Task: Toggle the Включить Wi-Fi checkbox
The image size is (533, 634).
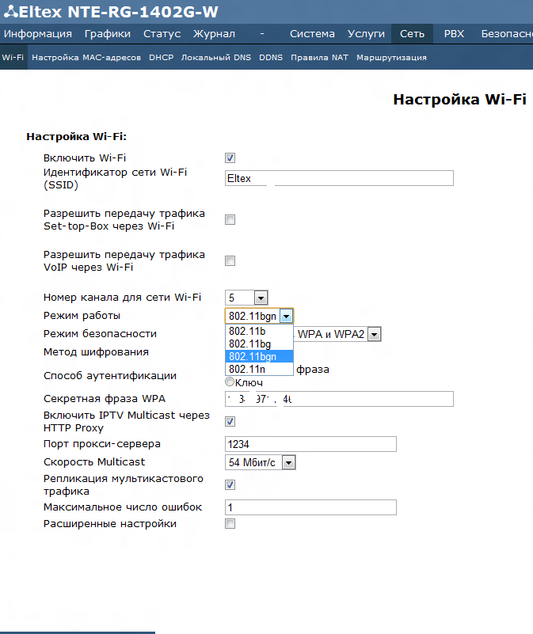Action: (230, 158)
